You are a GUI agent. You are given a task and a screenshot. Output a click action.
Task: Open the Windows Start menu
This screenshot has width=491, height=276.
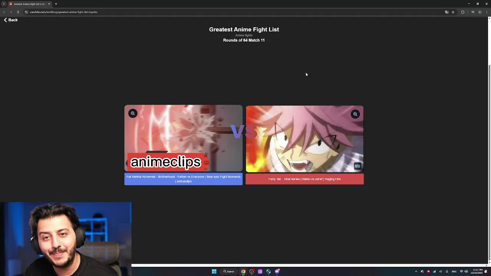pyautogui.click(x=214, y=271)
